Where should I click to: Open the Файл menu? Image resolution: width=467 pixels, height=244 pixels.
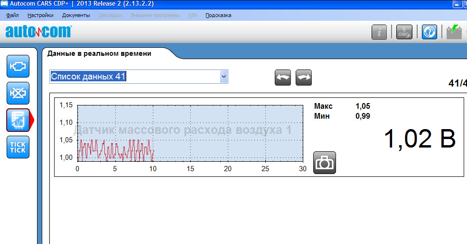pos(13,15)
